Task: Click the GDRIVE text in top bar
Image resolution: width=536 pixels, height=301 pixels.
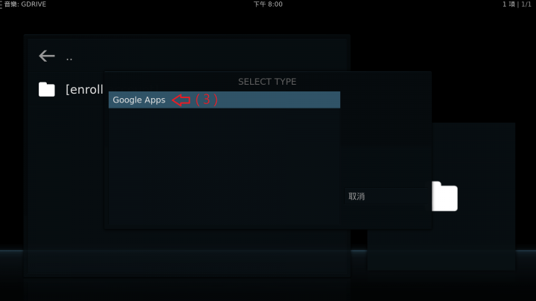Action: click(x=33, y=4)
